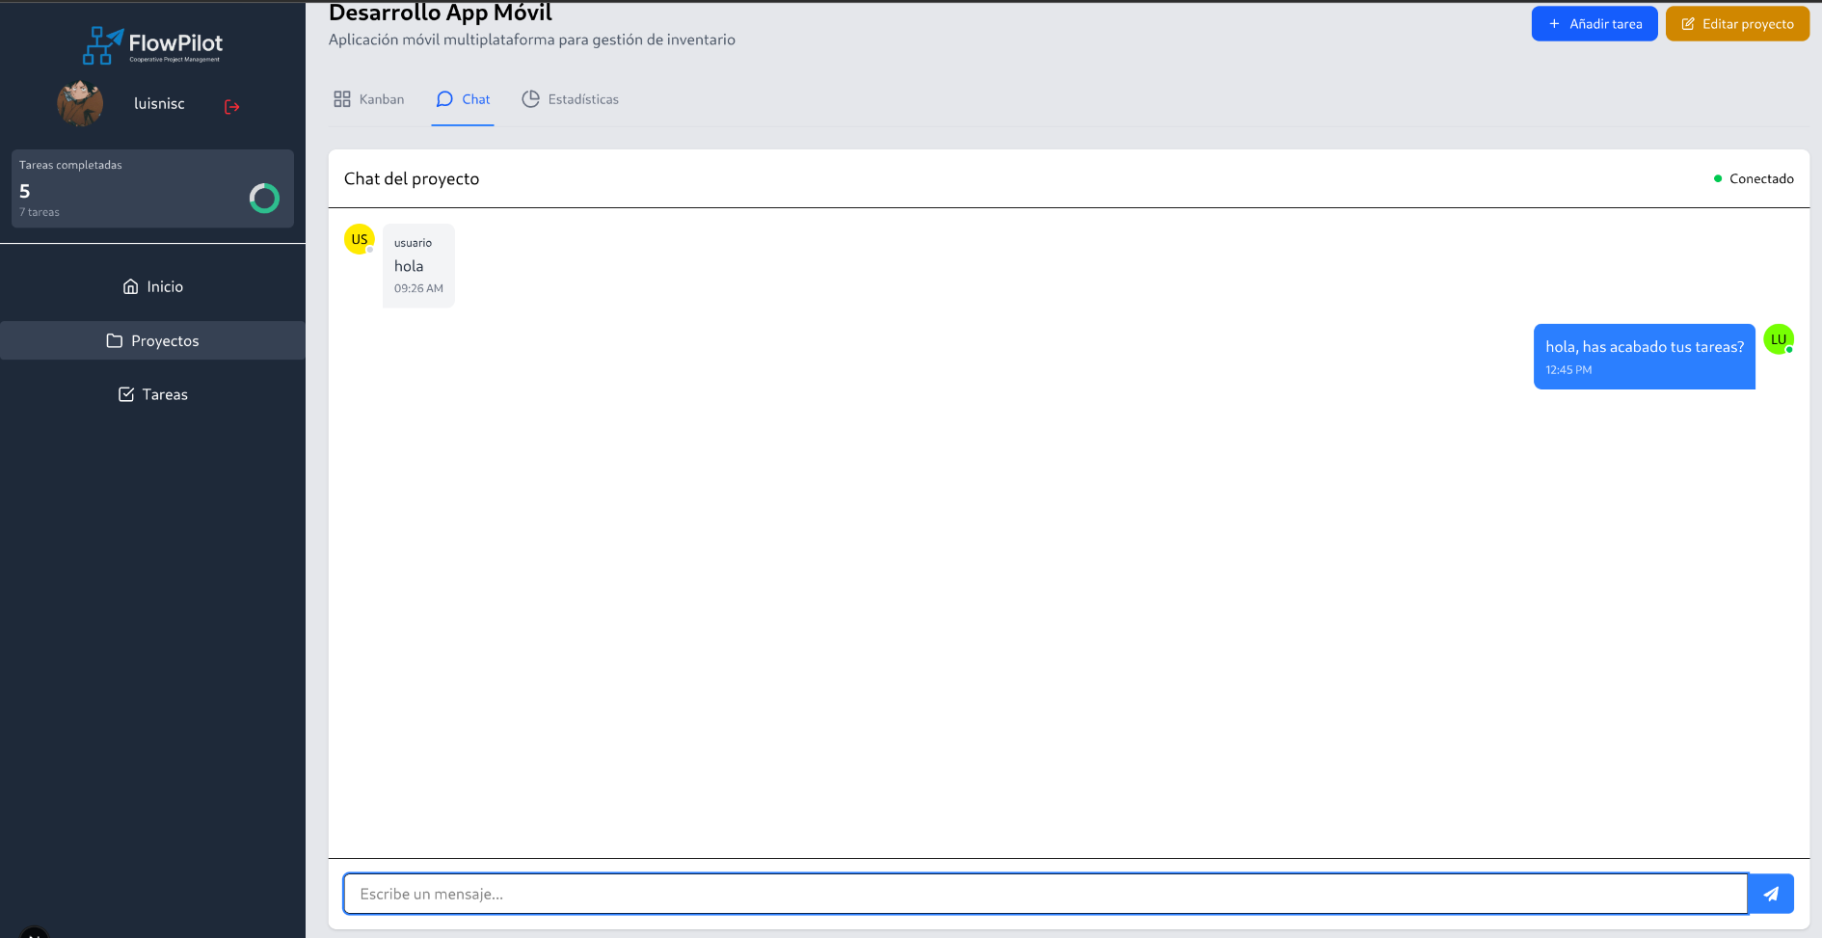Click the chat bubble icon on the Chat tab
Image resolution: width=1822 pixels, height=938 pixels.
444,99
